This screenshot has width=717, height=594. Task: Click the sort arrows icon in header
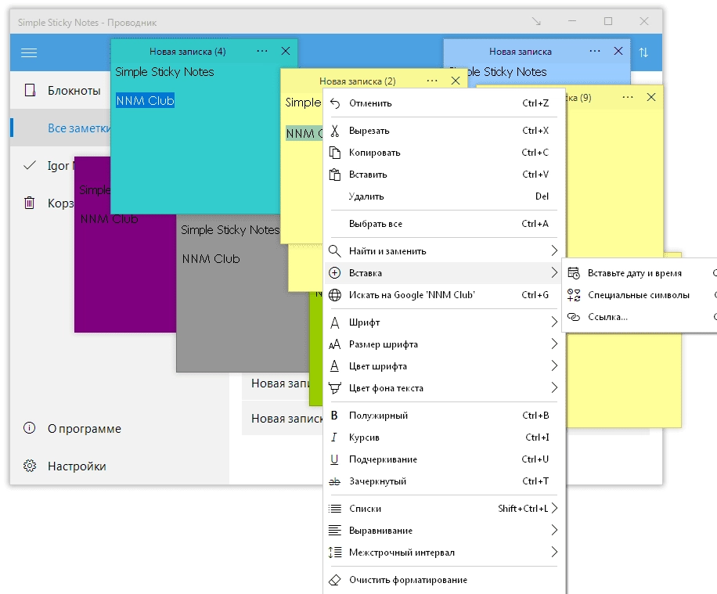pyautogui.click(x=643, y=52)
